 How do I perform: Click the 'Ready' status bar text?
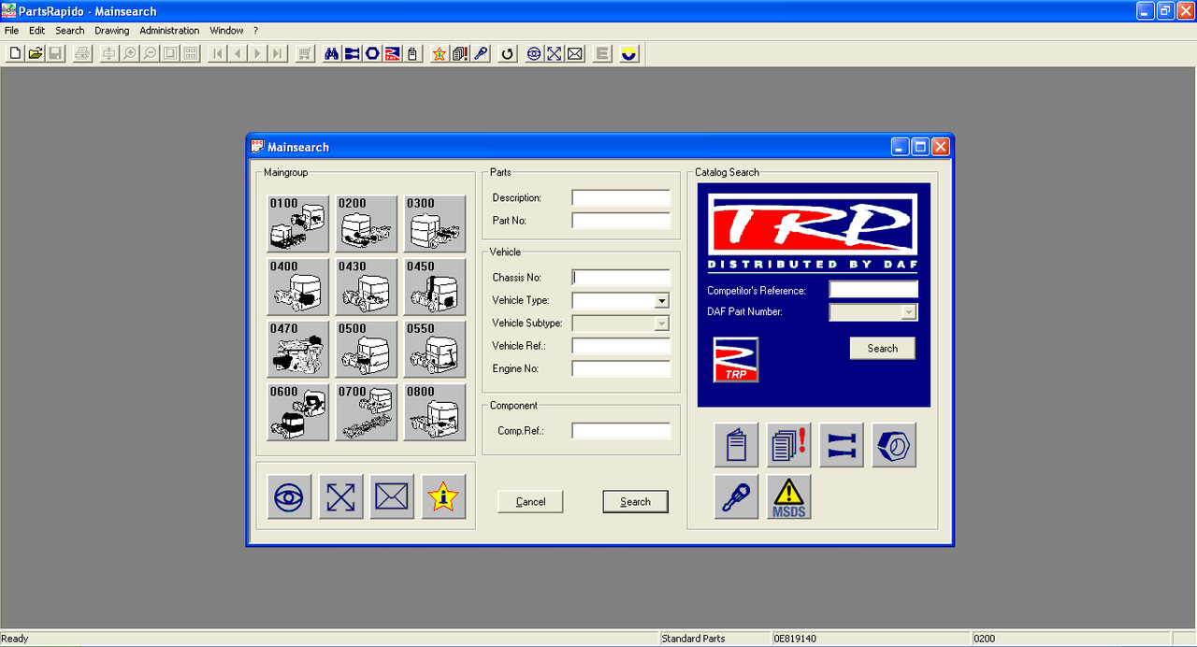click(x=15, y=639)
